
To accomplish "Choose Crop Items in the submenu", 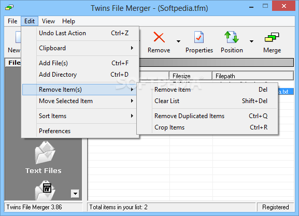I will [207, 127].
